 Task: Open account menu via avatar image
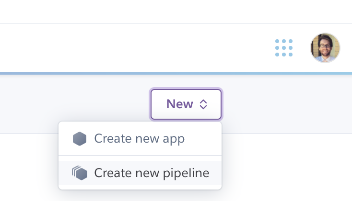coord(325,48)
